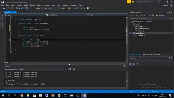Viewport: 174px width, 98px height.
Task: Expand the Kernel.cs node in Solution Explorer
Action: point(133,31)
